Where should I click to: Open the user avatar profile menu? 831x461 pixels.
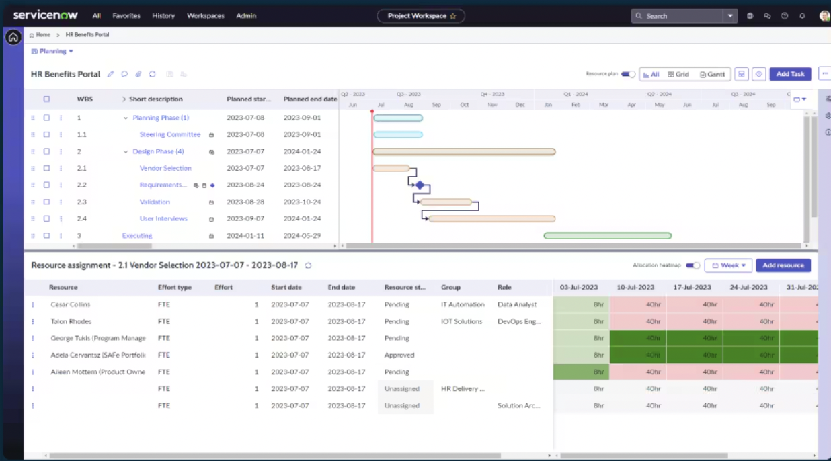coord(824,16)
